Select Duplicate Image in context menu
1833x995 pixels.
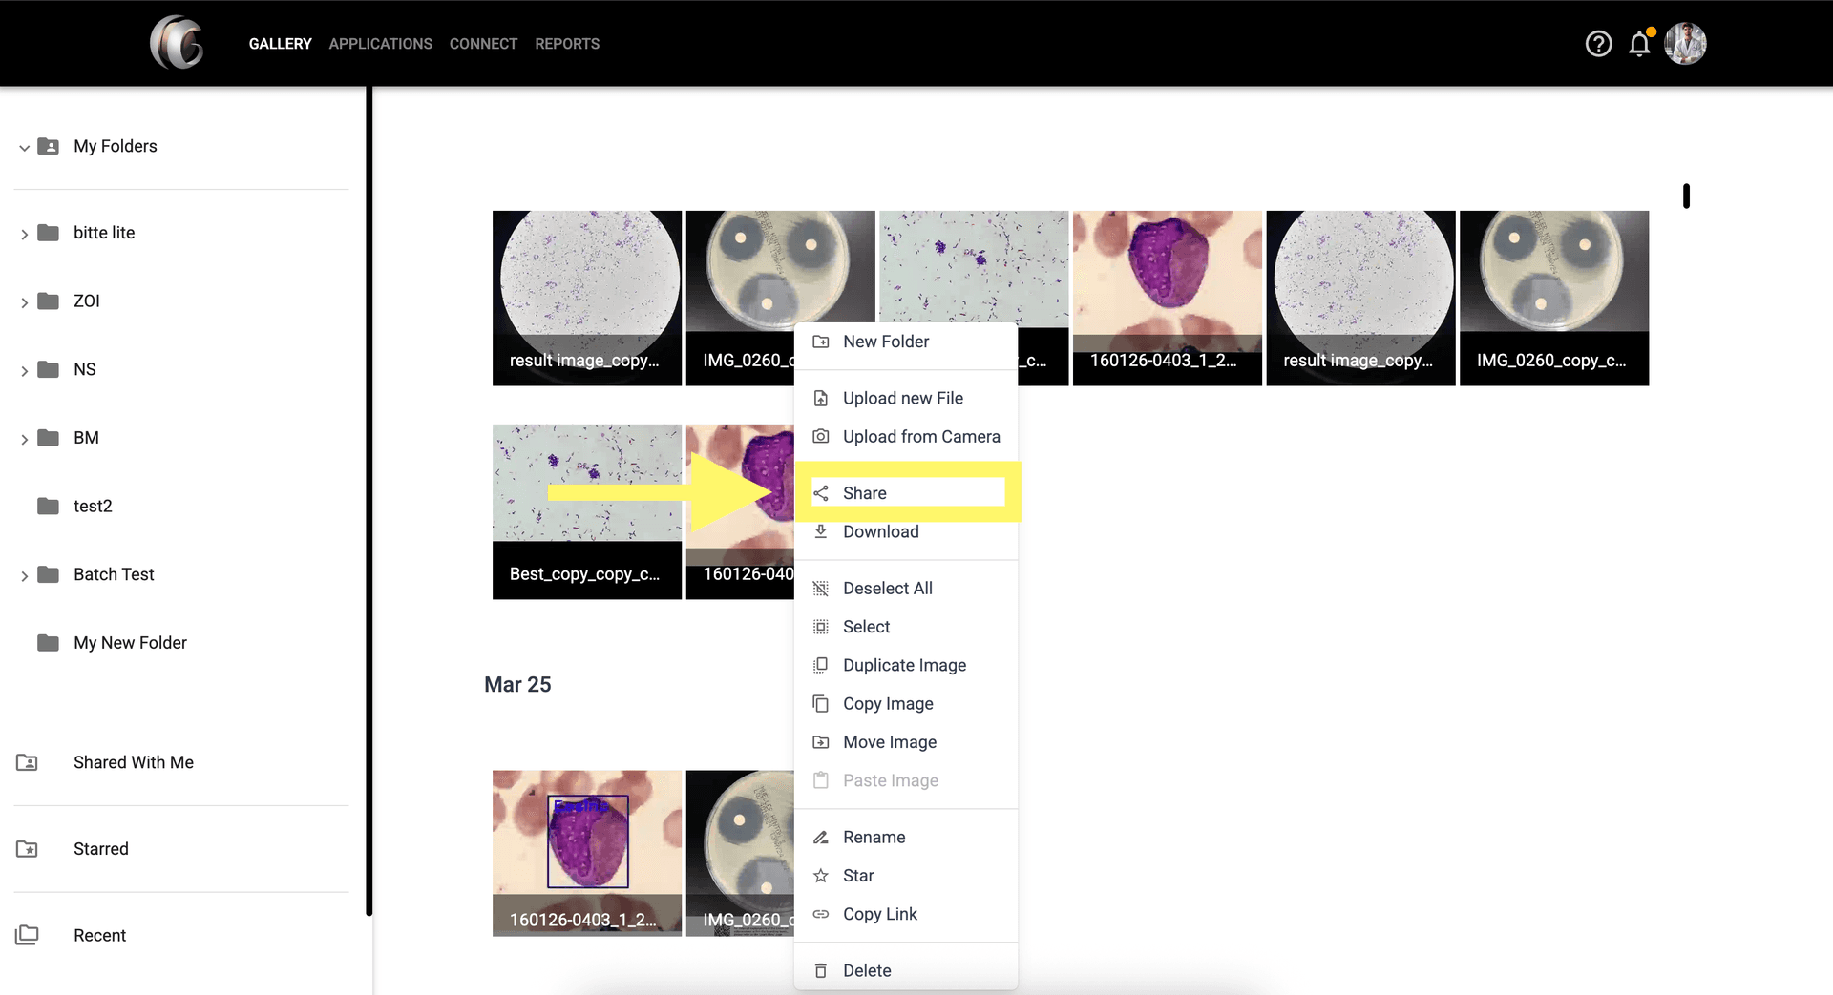click(x=904, y=665)
